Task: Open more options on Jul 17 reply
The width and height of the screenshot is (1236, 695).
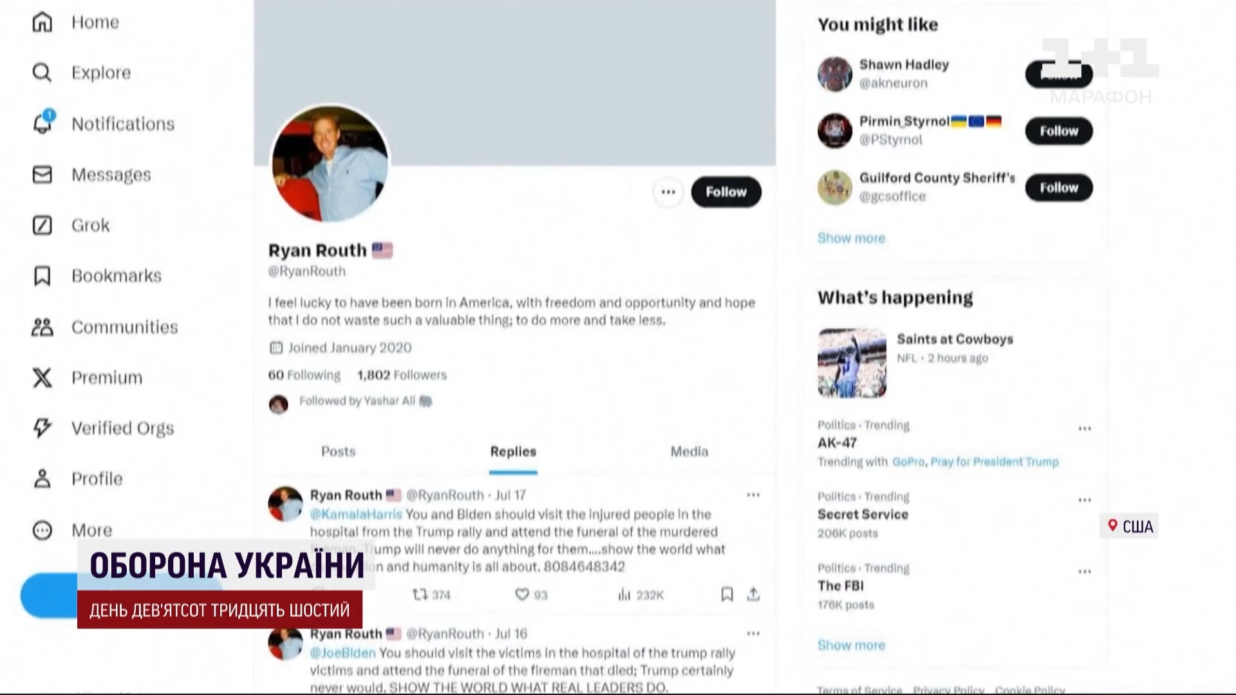Action: [753, 495]
